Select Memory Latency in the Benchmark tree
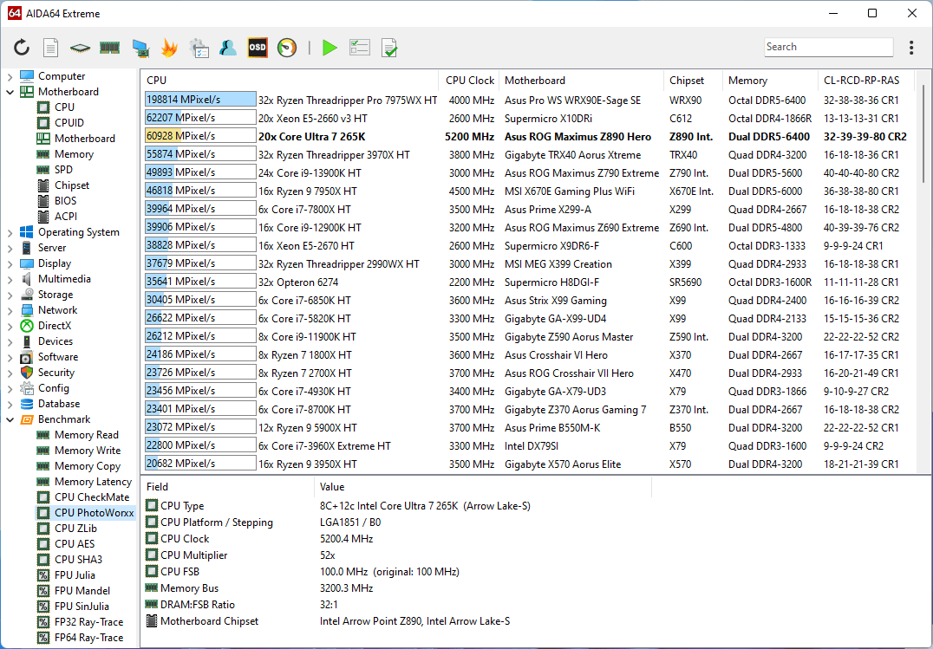Screen dimensions: 933x649 tap(93, 482)
